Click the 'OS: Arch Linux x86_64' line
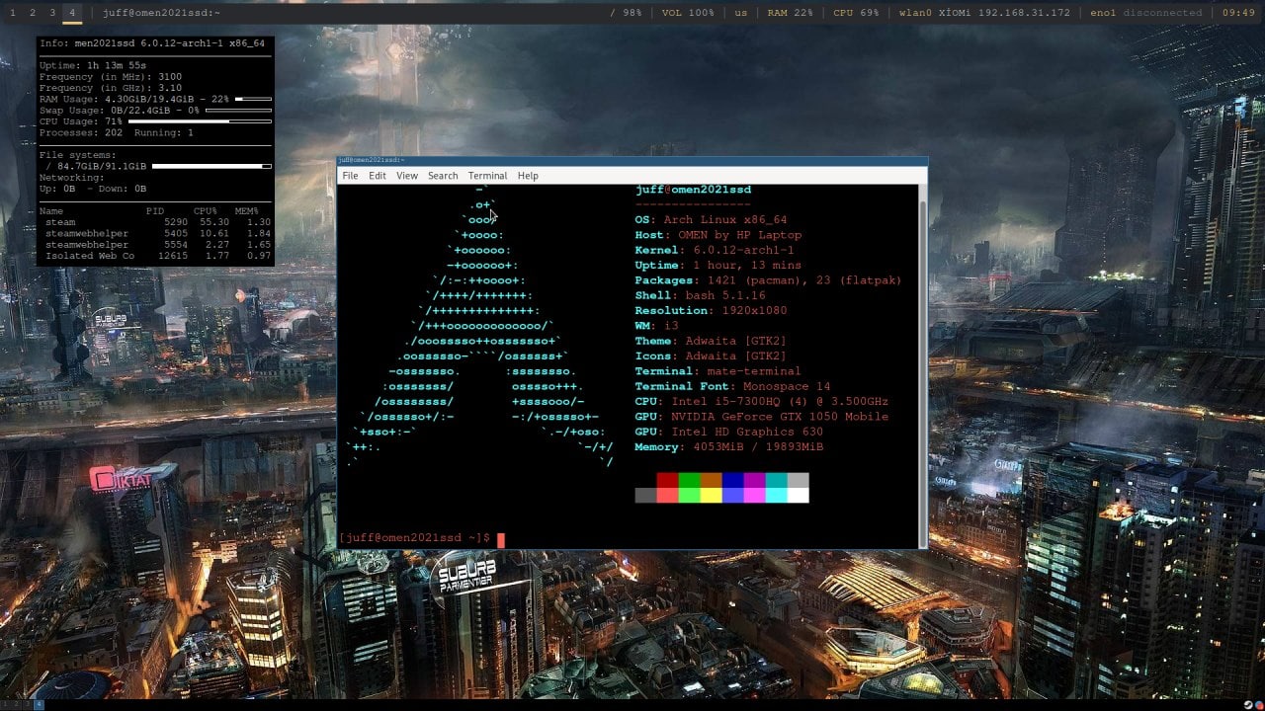Image resolution: width=1265 pixels, height=711 pixels. coord(712,220)
